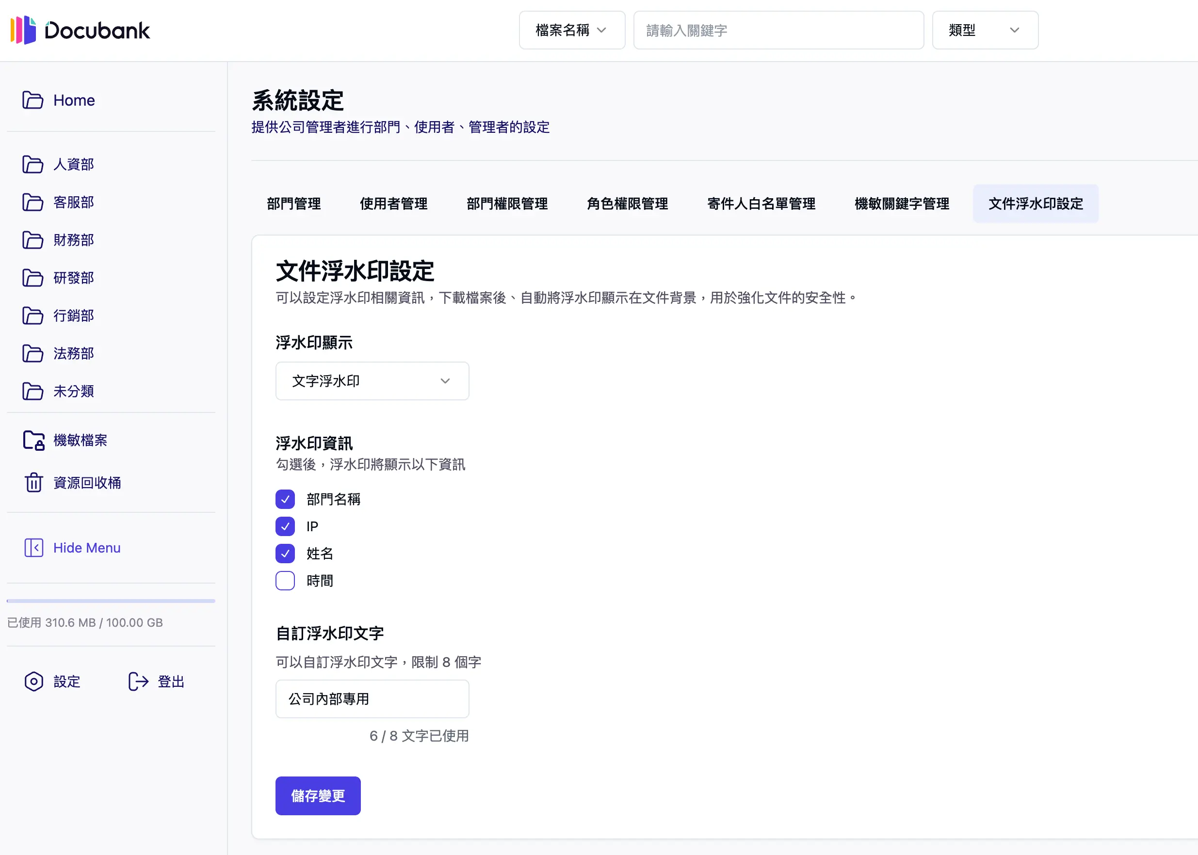Screen dimensions: 1198x855
Task: Expand the 檔案名稱 search filter dropdown
Action: (x=572, y=30)
